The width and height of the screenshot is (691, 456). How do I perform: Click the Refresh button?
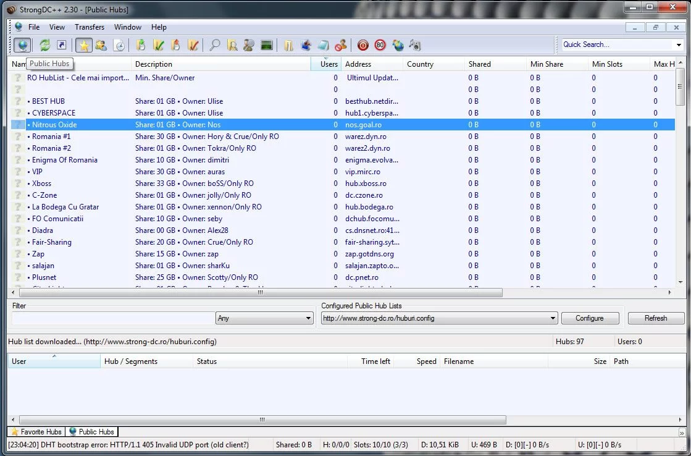pos(656,318)
